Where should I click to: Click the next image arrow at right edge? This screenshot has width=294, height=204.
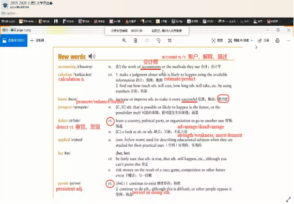click(x=256, y=47)
